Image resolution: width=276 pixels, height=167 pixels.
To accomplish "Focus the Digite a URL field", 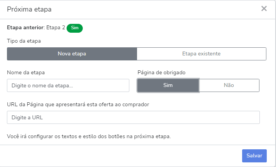I will click(133, 117).
